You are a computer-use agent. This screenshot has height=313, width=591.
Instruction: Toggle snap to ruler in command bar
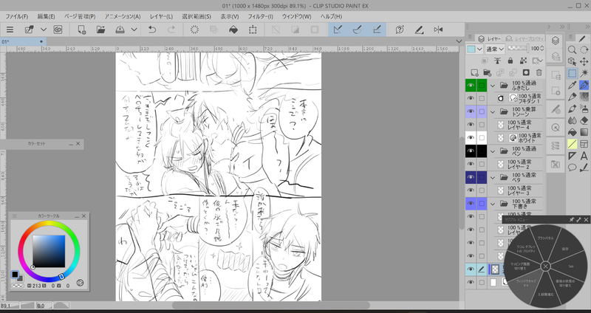click(338, 30)
